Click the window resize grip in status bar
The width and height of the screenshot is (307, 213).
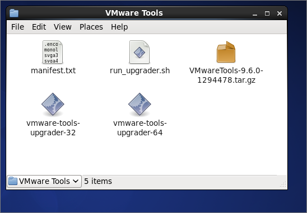(283, 184)
